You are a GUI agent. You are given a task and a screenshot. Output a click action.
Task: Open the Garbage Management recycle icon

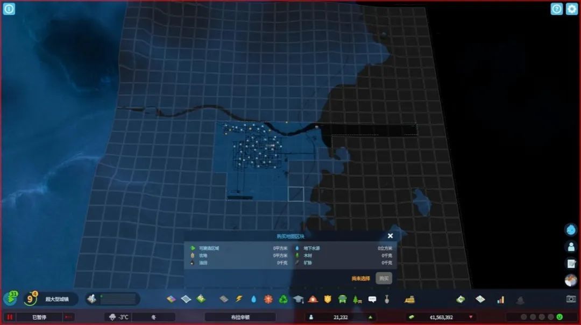[283, 299]
